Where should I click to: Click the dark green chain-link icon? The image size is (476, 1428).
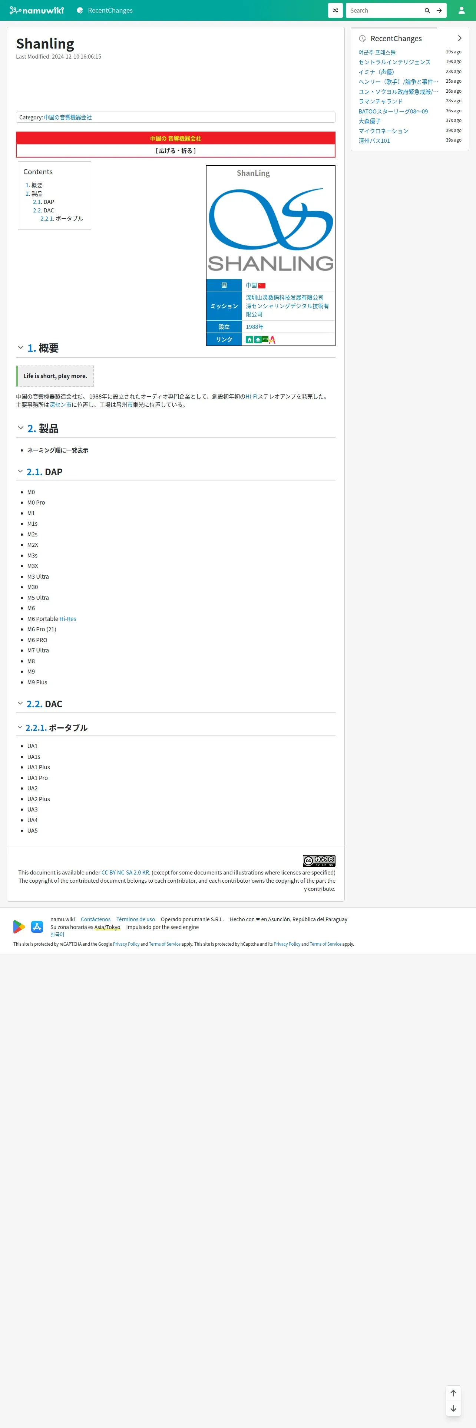point(265,339)
